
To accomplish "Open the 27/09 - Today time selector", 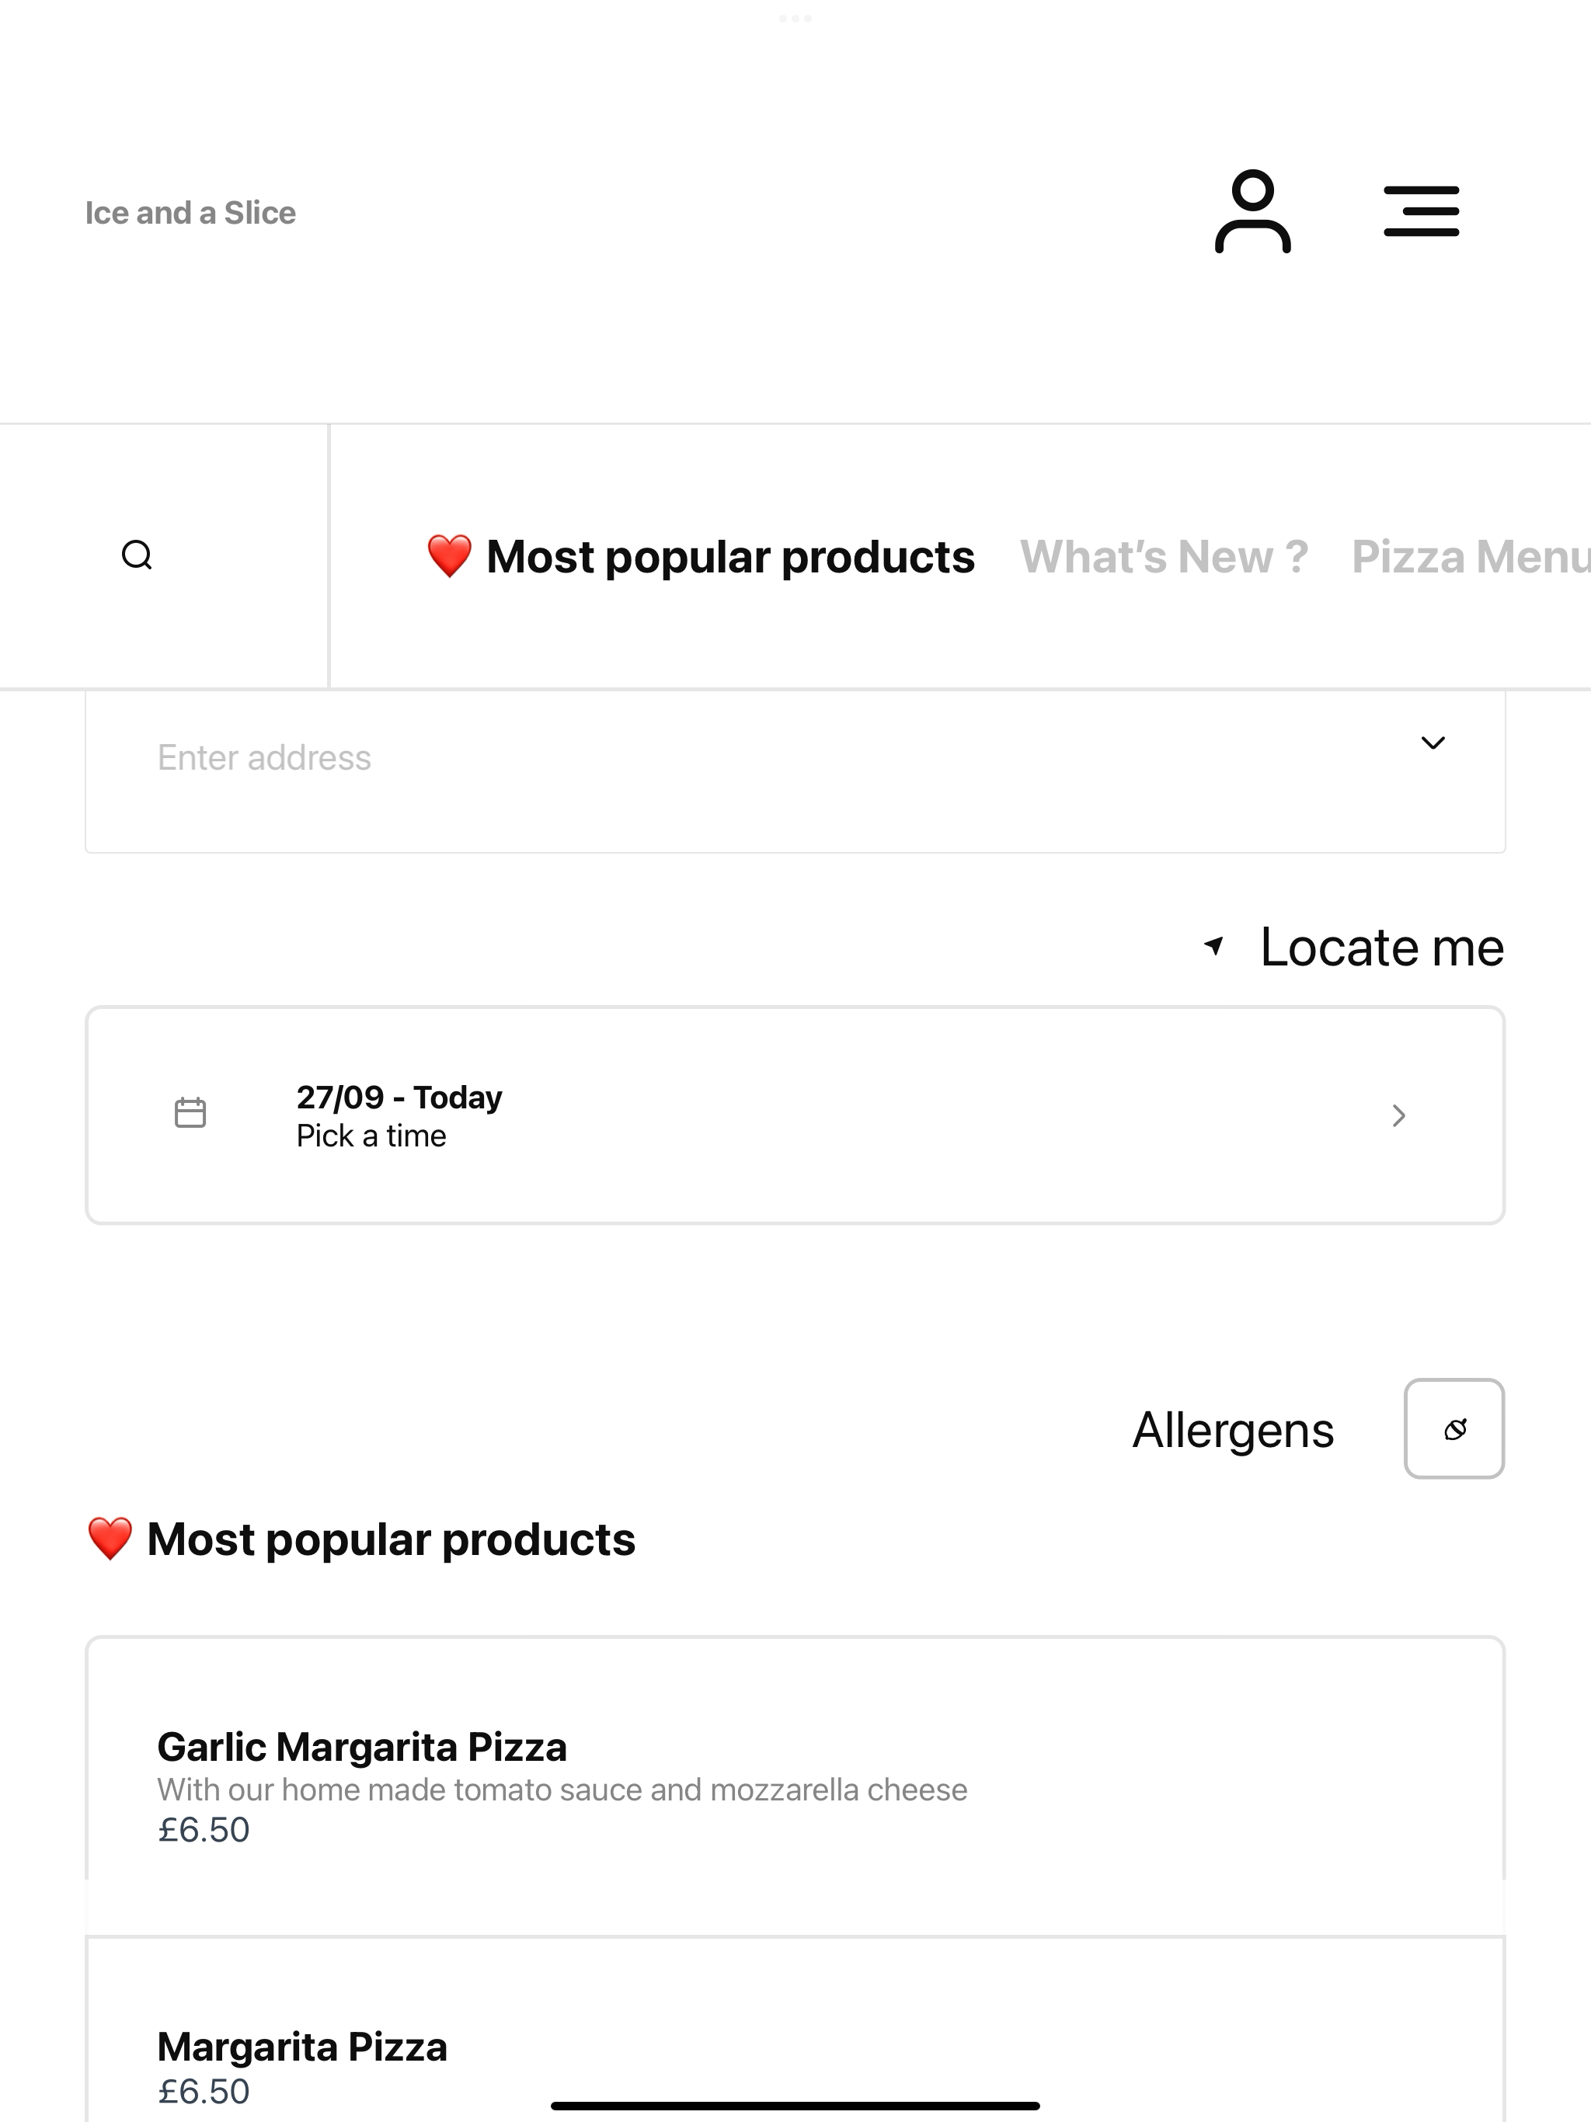I will point(795,1115).
